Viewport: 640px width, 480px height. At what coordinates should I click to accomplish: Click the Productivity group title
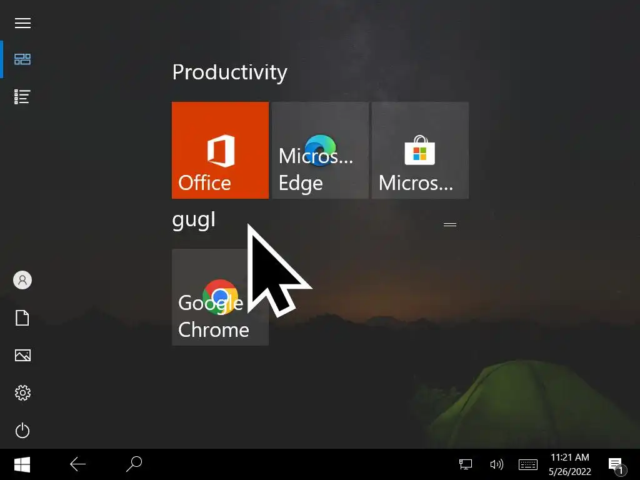[x=230, y=72]
